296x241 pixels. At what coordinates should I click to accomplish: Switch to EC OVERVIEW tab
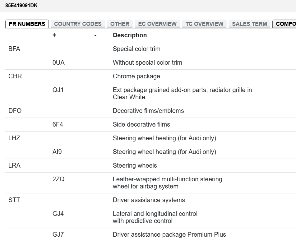coord(157,24)
